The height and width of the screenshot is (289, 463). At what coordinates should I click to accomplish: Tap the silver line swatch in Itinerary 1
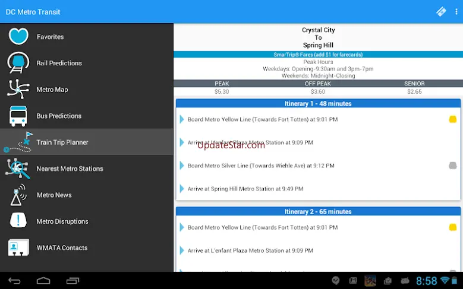[x=453, y=166]
